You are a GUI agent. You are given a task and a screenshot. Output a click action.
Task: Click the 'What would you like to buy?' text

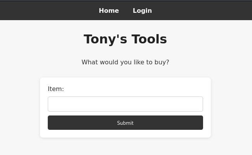click(125, 62)
